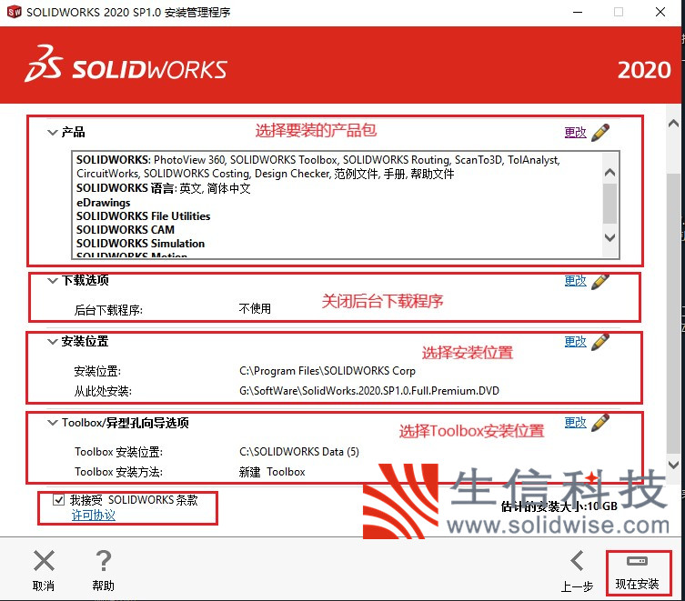The width and height of the screenshot is (685, 601).
Task: Click the 不使用 download value
Action: coord(255,309)
